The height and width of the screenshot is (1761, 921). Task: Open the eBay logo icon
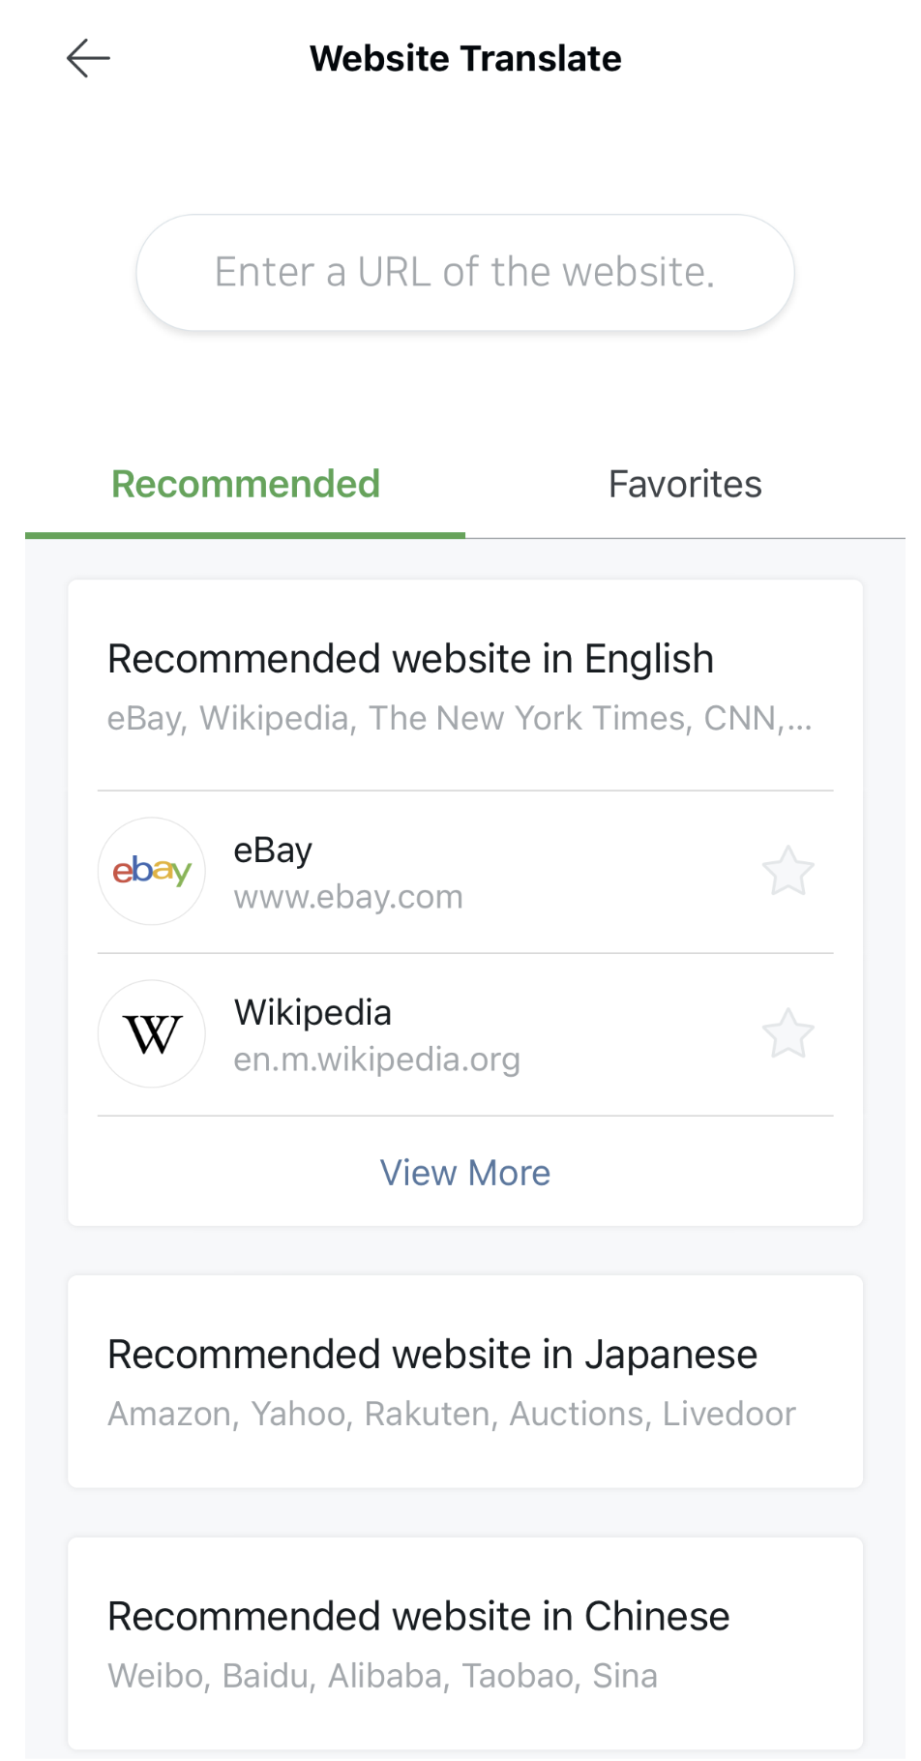point(152,871)
